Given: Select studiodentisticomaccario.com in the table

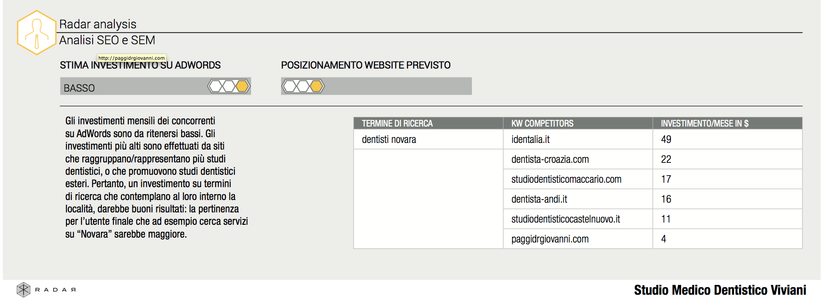Looking at the screenshot, I should click(566, 180).
